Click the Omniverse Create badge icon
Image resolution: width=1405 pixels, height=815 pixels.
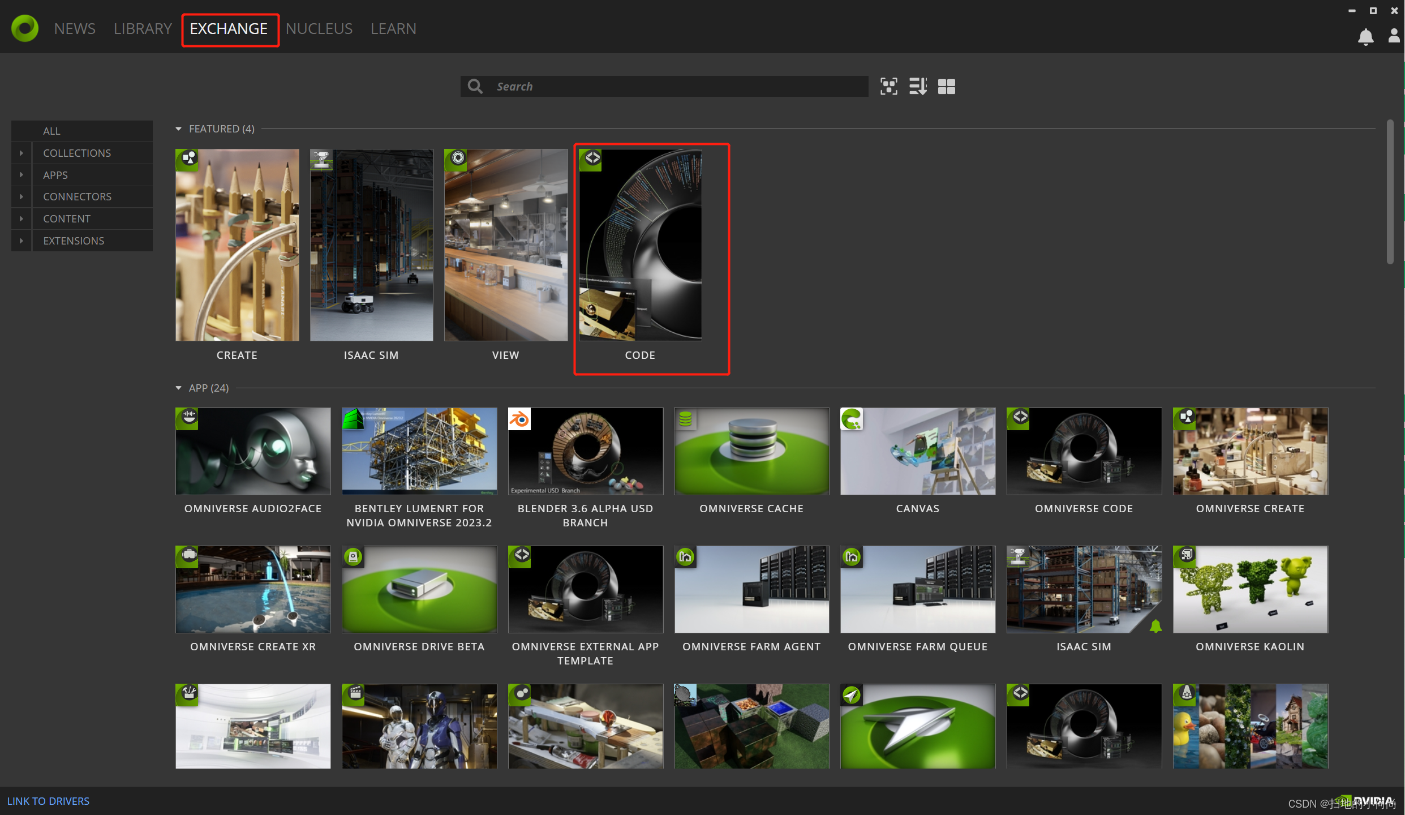(x=1185, y=418)
